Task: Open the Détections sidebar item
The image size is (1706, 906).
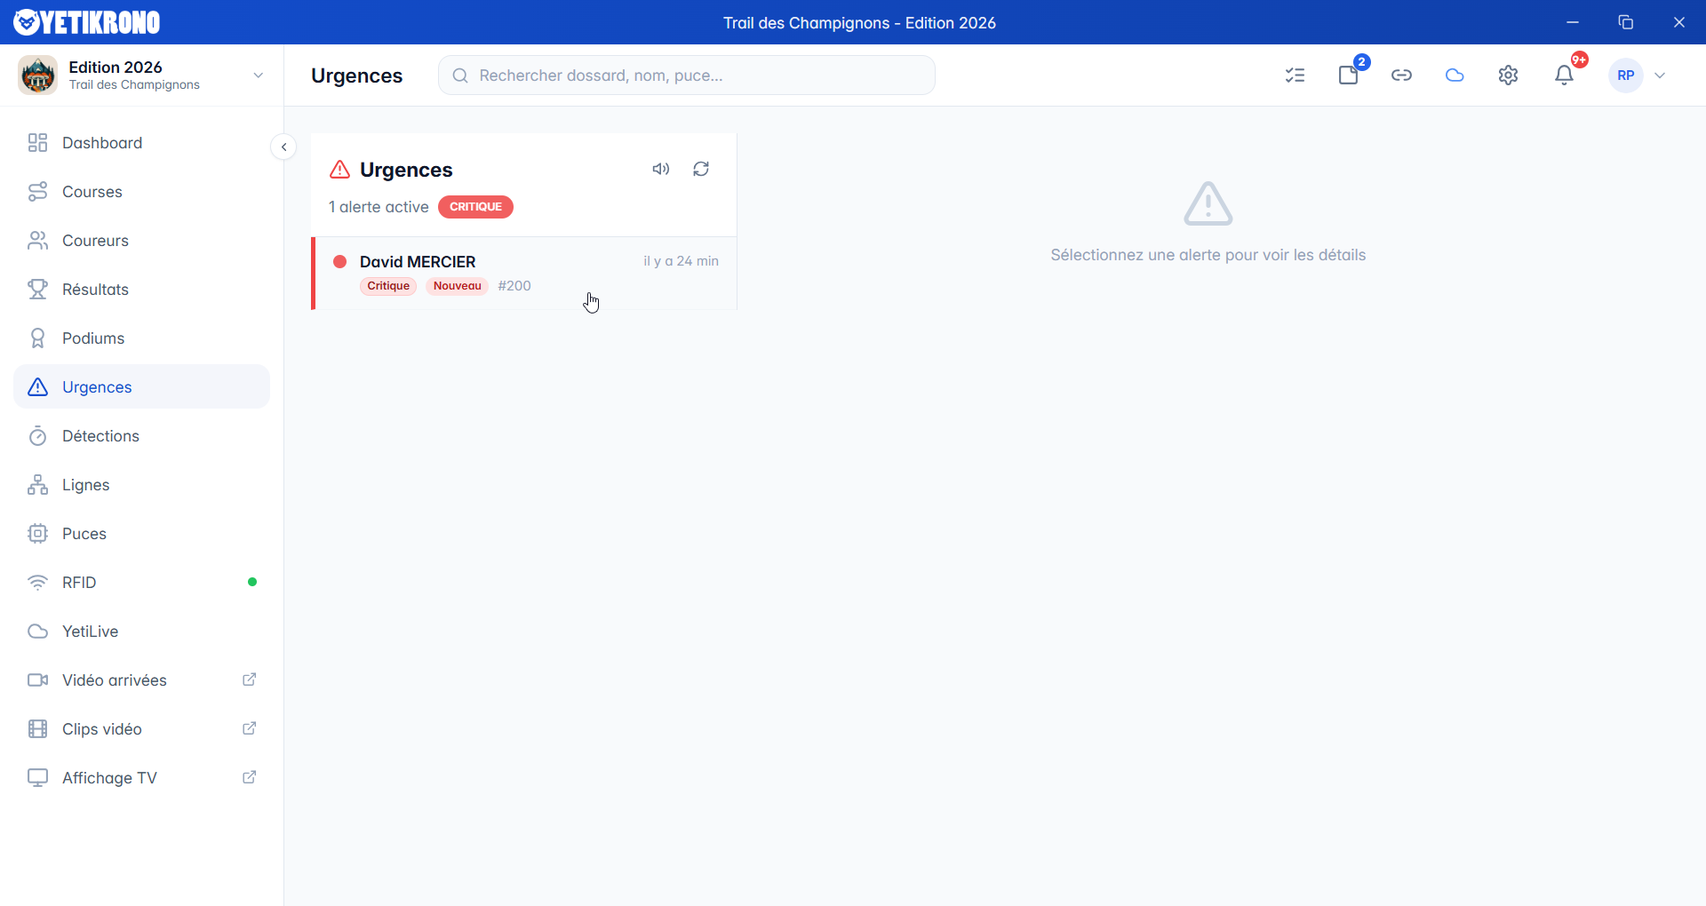Action: (100, 436)
